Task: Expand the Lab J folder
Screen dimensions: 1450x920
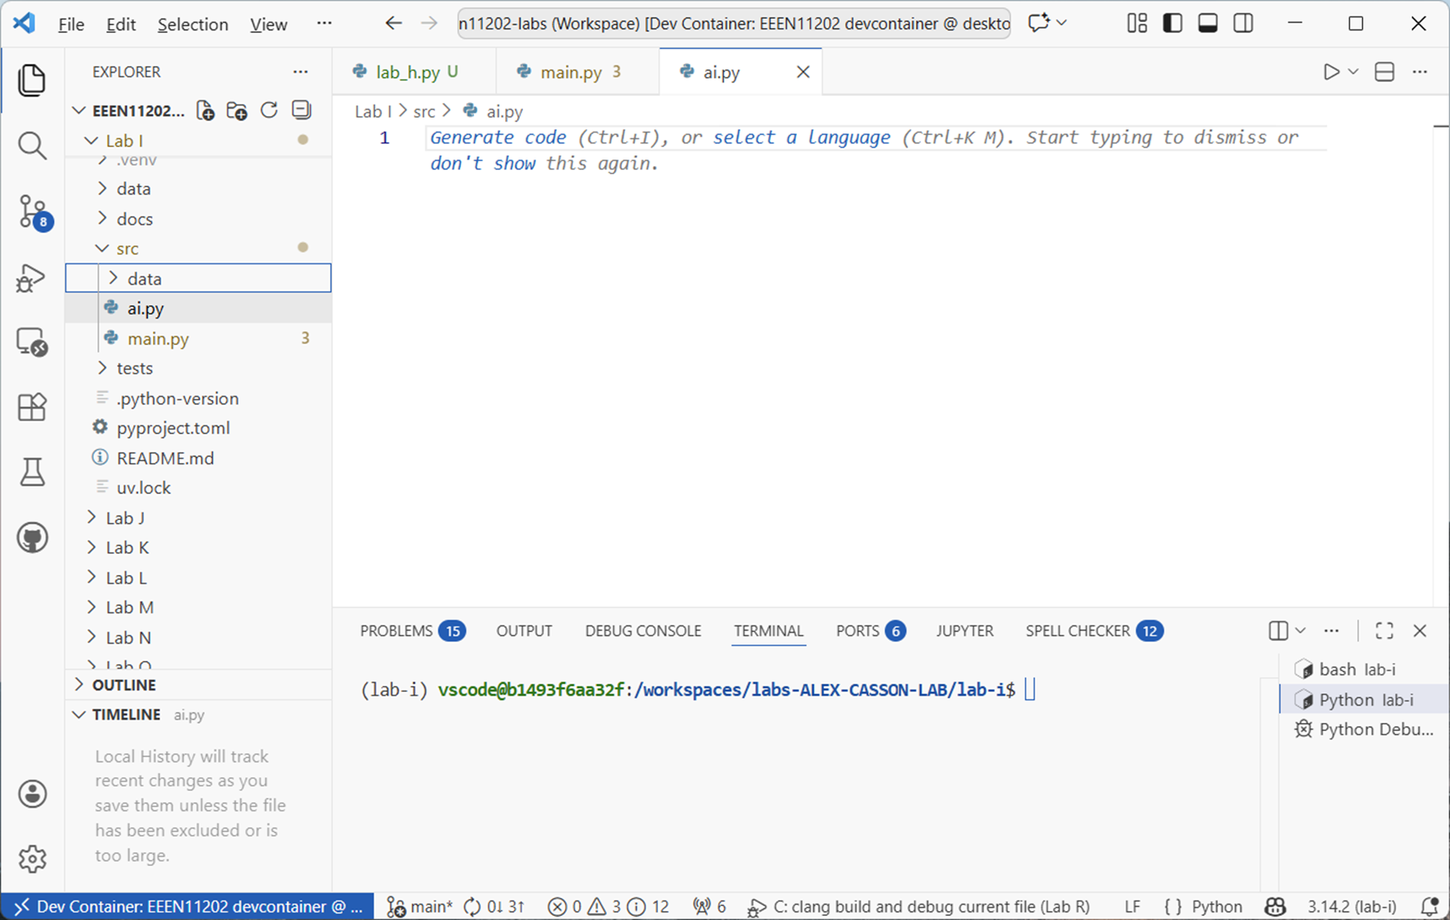Action: [125, 518]
